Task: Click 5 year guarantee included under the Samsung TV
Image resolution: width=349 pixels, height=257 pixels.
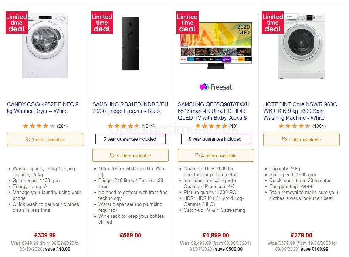Action: tap(216, 140)
